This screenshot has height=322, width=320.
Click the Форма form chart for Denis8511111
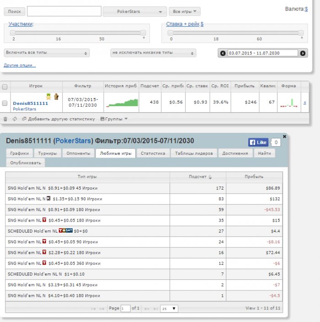[x=289, y=103]
